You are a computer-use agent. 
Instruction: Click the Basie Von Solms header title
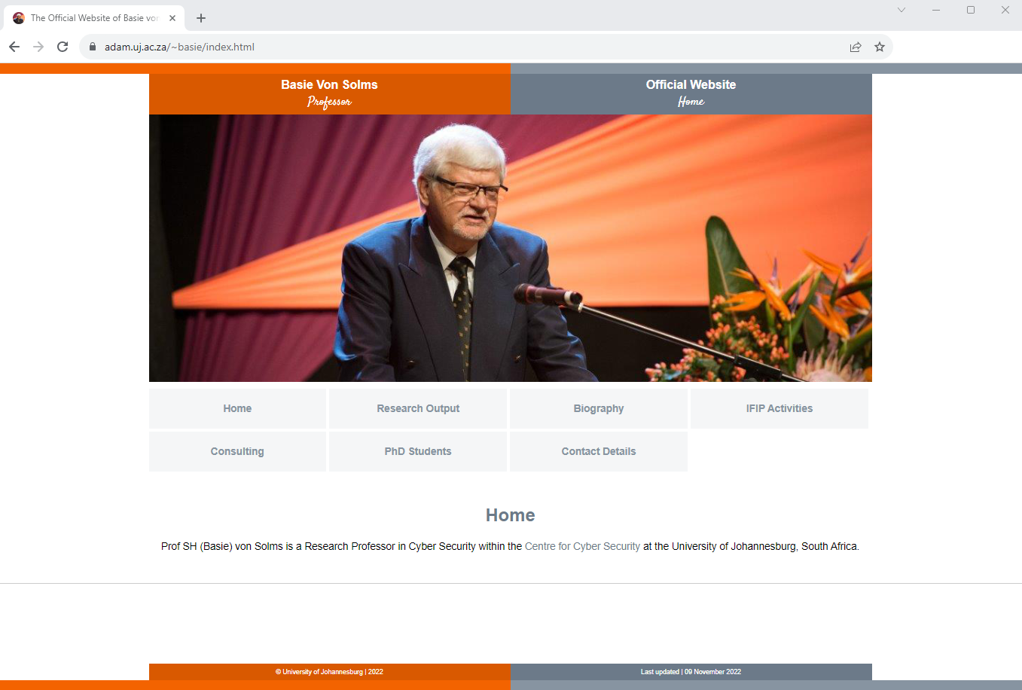point(329,84)
